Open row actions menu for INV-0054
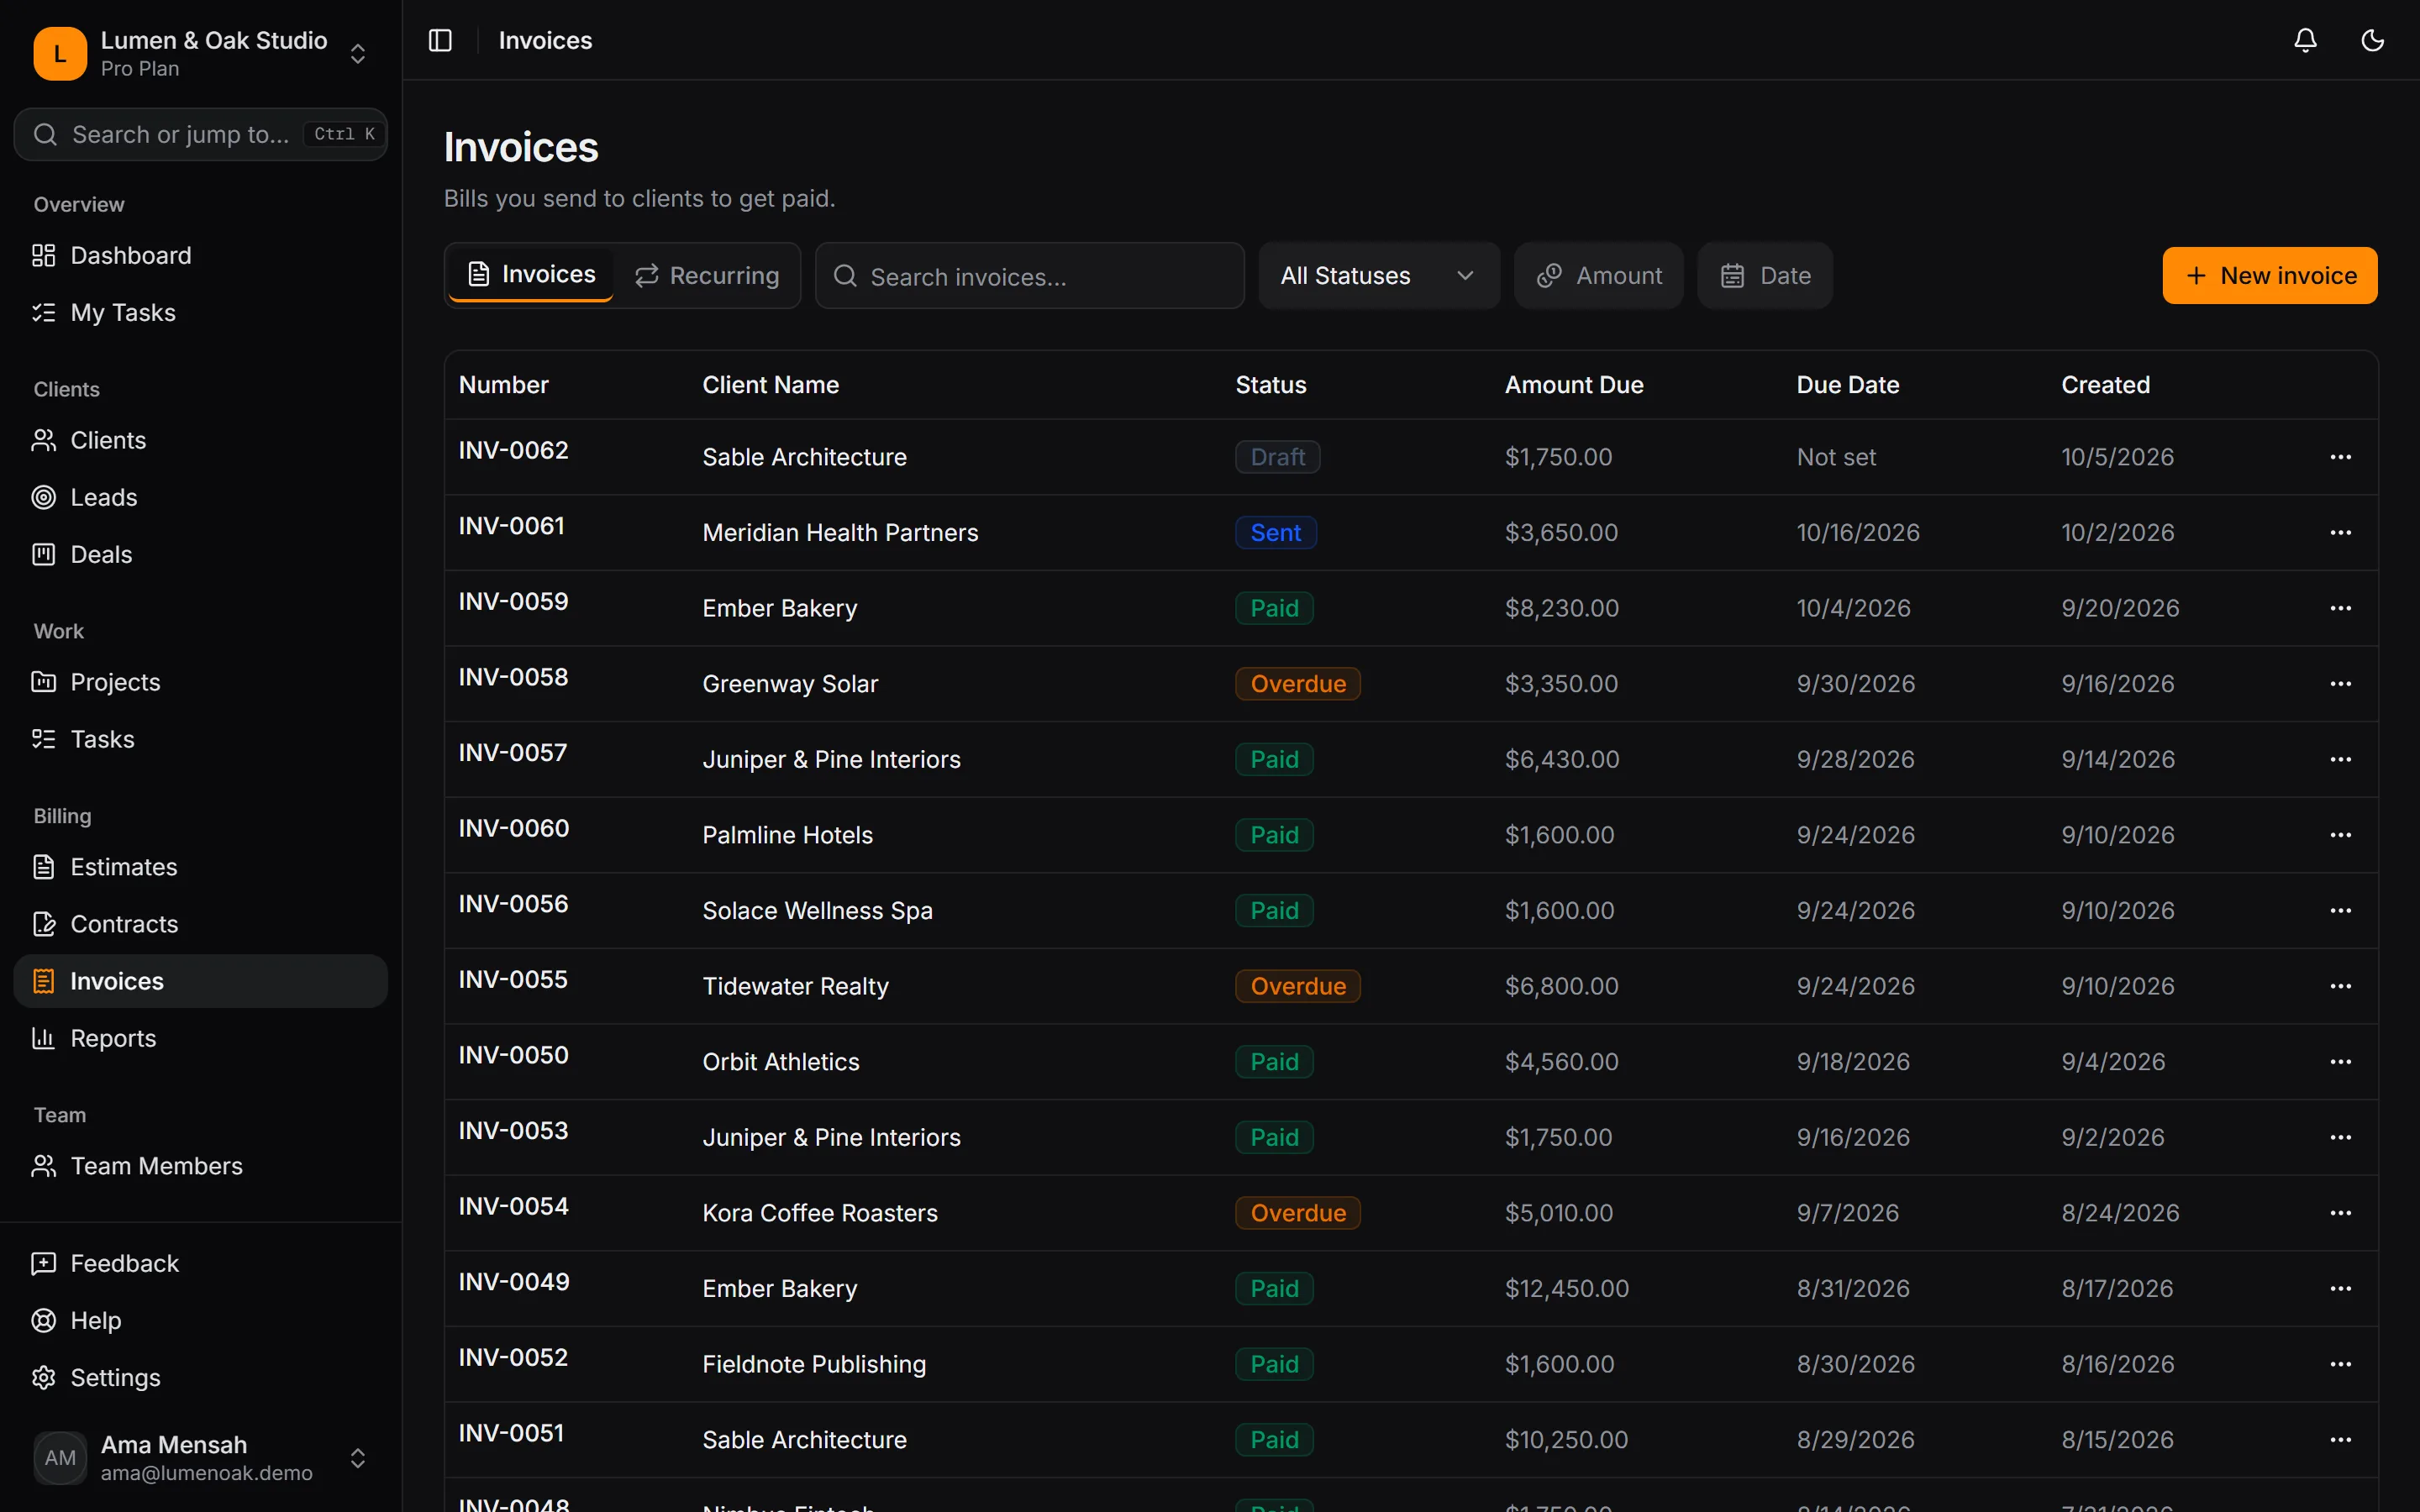The height and width of the screenshot is (1512, 2420). click(2340, 1213)
